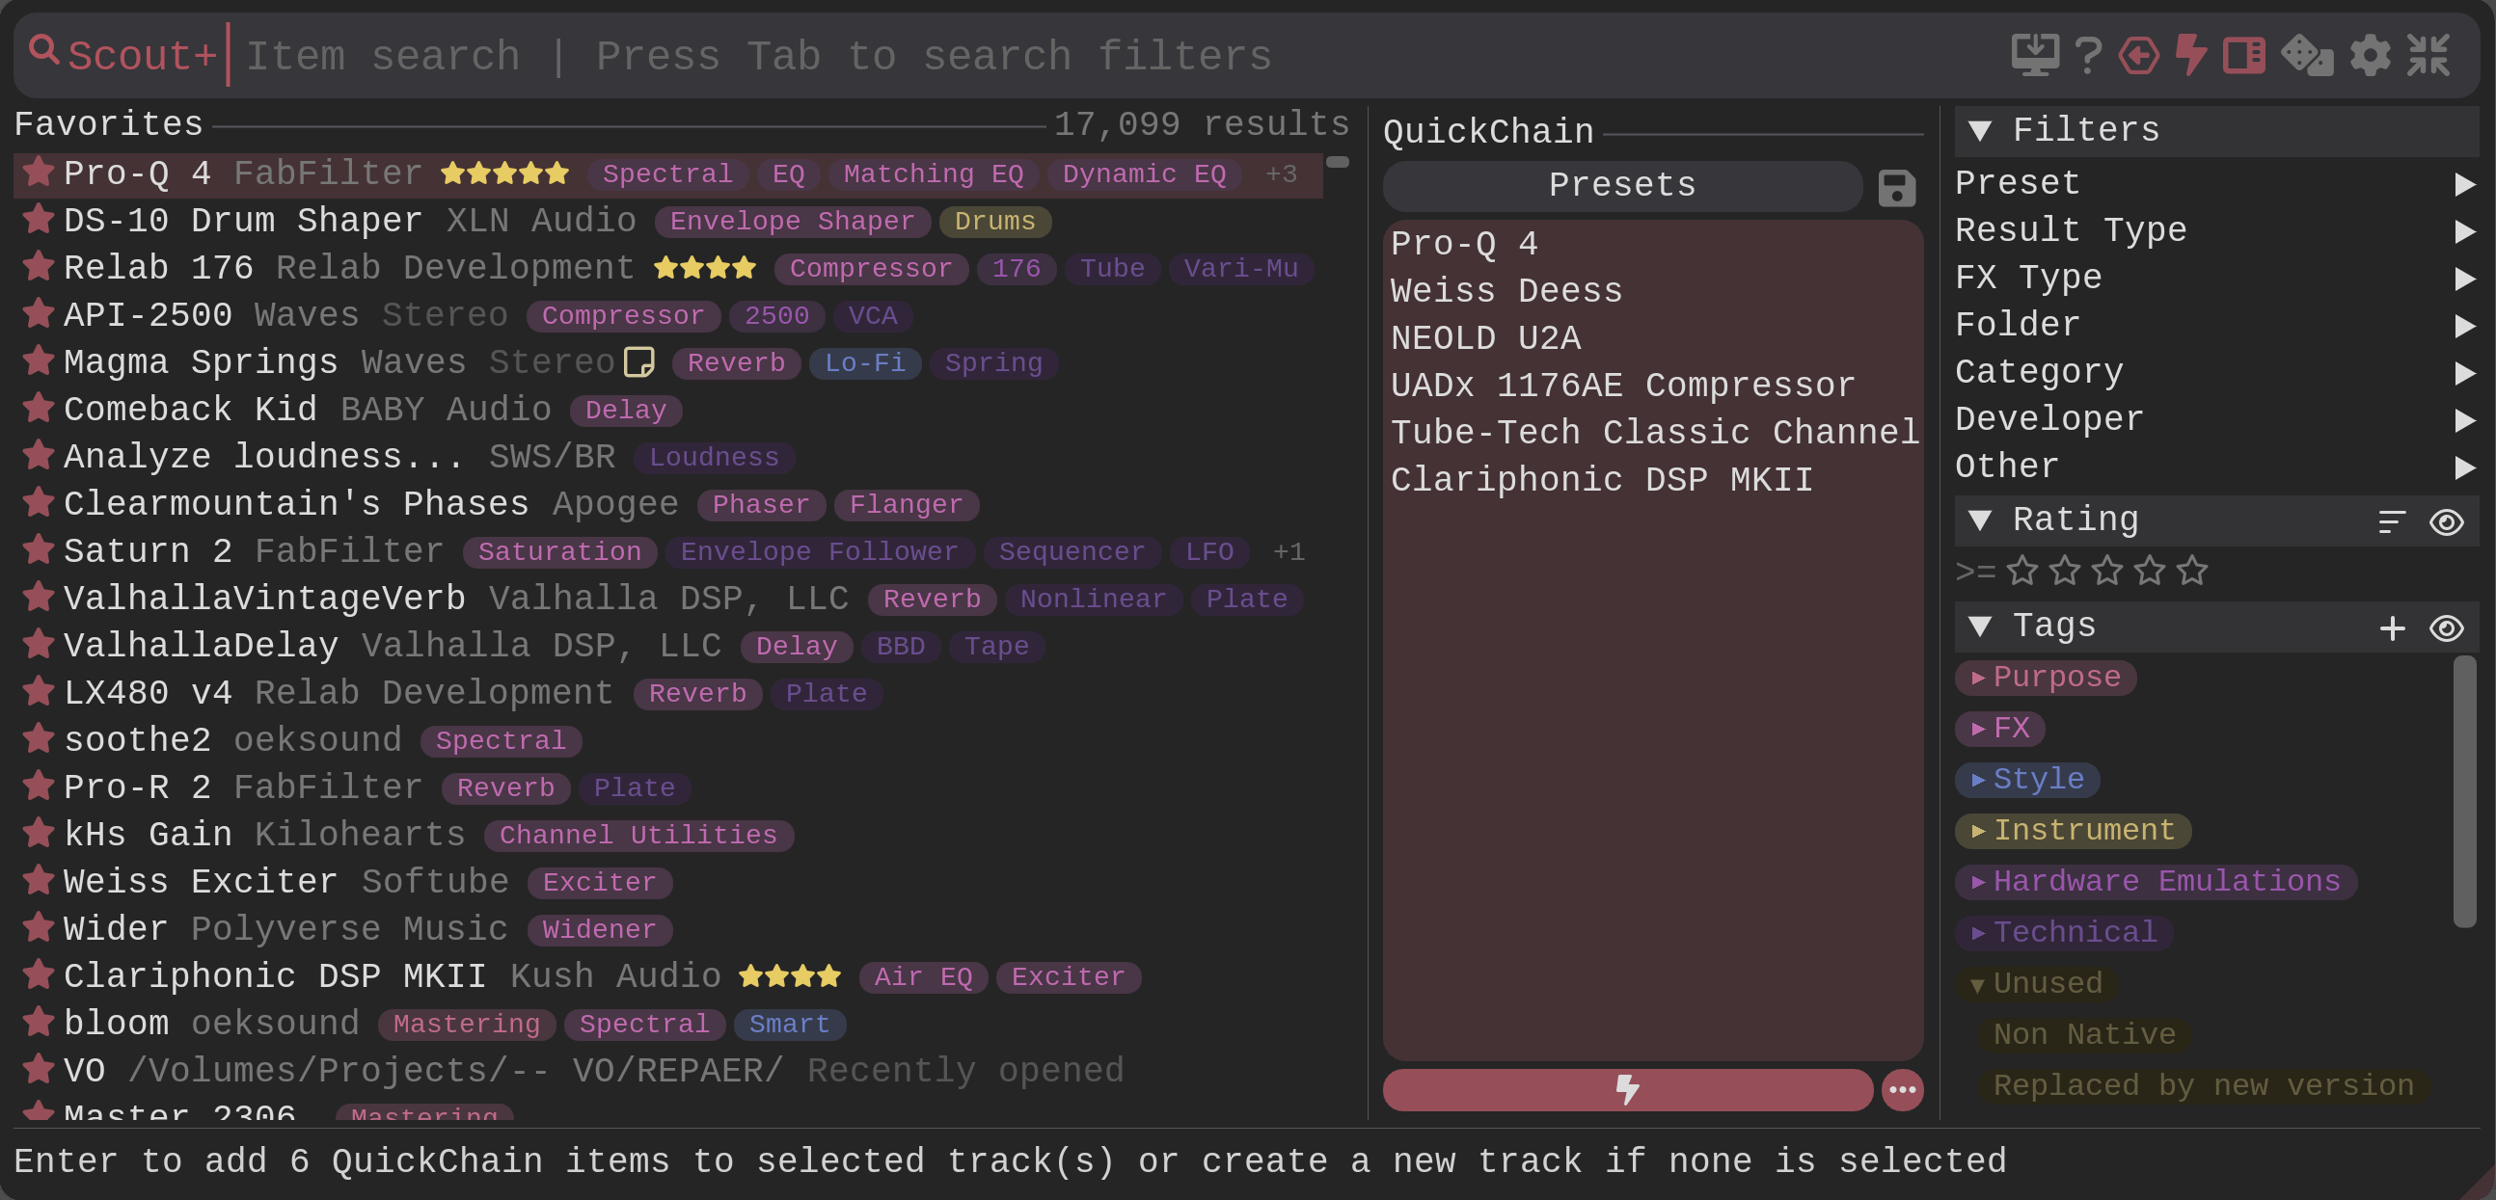This screenshot has width=2496, height=1200.
Task: Open settings with the gear icon
Action: pos(2370,55)
